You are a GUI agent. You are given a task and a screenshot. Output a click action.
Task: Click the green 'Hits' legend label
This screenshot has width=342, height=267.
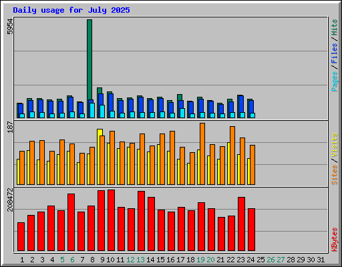coord(334,27)
